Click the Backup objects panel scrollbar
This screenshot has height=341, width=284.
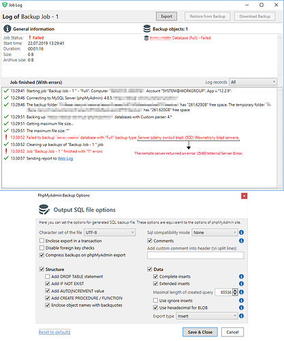(x=280, y=56)
